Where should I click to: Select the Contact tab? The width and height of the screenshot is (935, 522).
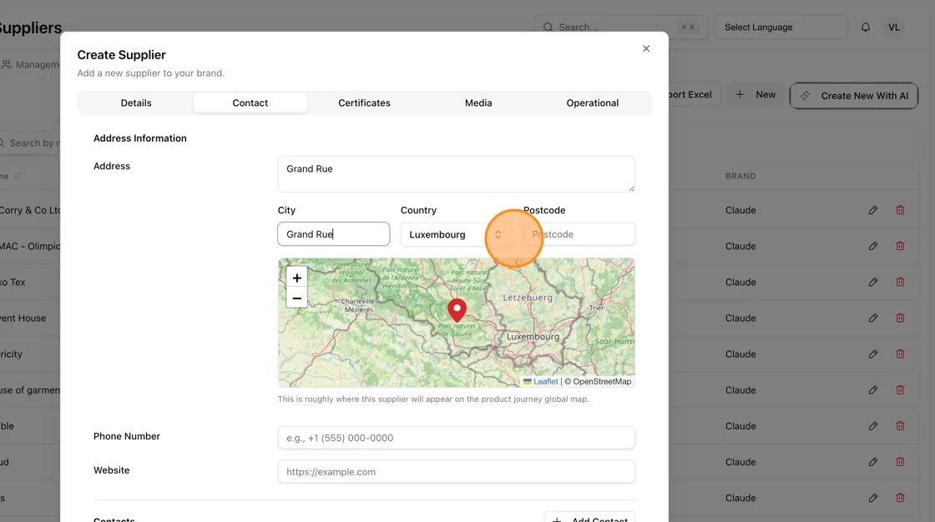[250, 103]
